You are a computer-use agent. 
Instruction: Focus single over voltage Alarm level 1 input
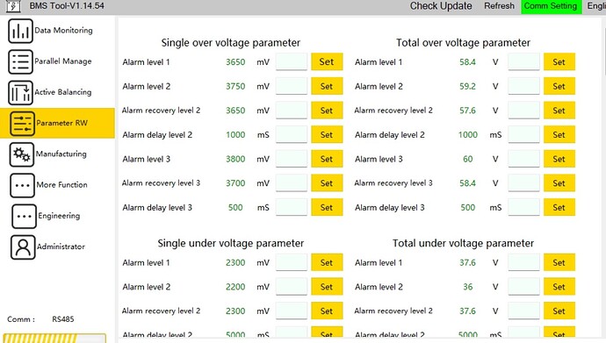(x=292, y=61)
